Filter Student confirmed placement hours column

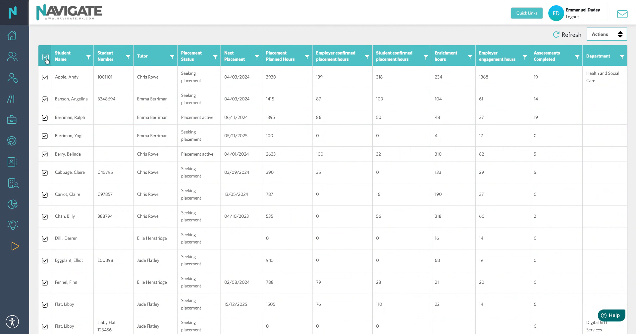click(x=426, y=57)
